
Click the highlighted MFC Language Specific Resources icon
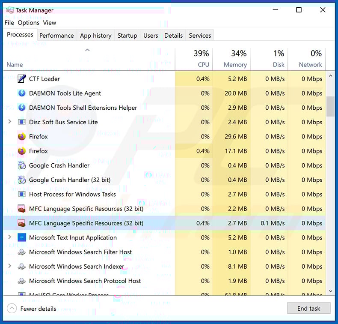tap(22, 223)
